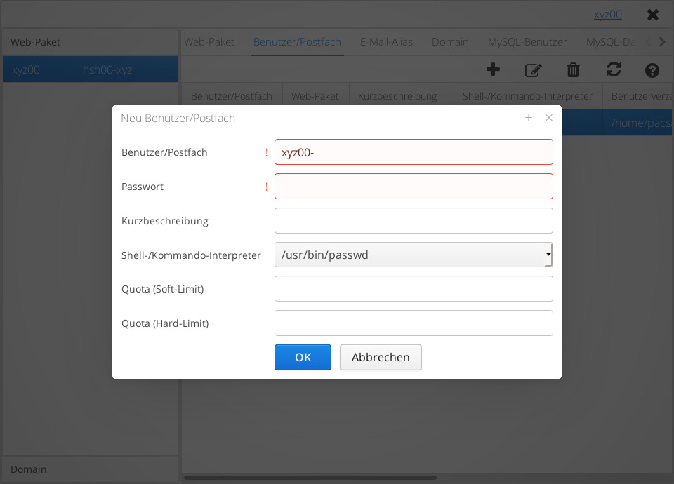Viewport: 674px width, 484px height.
Task: Expand the Domain panel at bottom left
Action: [x=90, y=469]
